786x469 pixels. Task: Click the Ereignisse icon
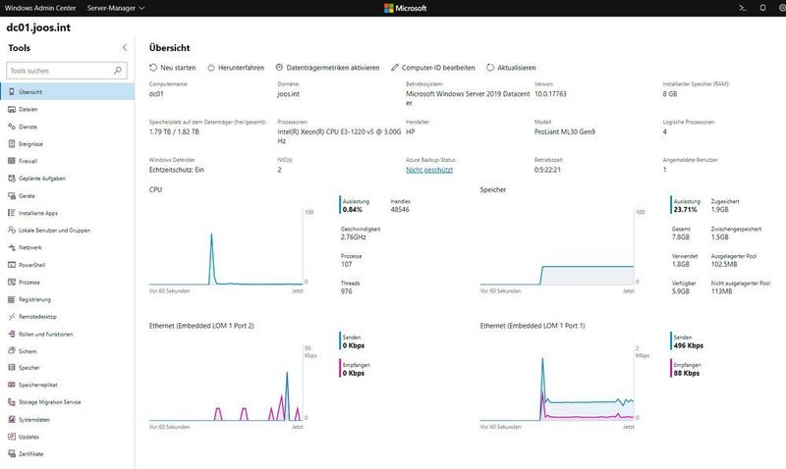[12, 143]
